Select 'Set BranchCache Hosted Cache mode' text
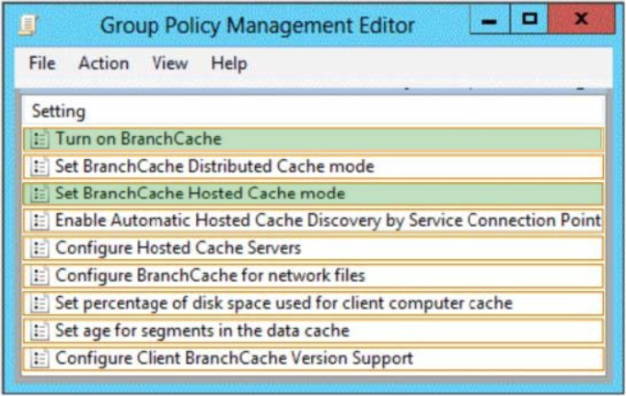The image size is (626, 396). pyautogui.click(x=200, y=193)
